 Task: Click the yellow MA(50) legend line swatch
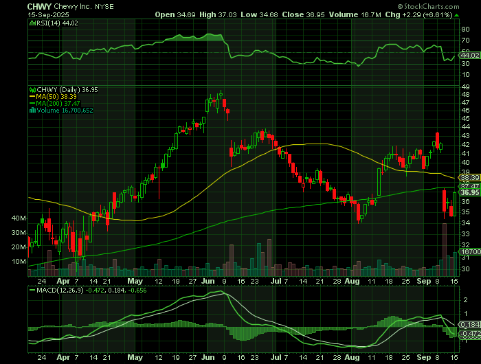pos(32,97)
